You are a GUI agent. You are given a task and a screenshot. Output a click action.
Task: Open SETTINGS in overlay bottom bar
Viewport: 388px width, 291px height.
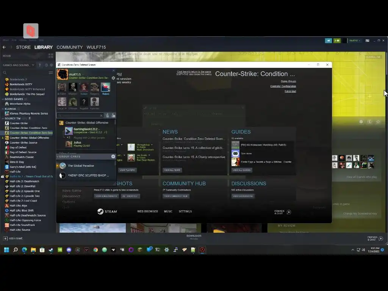coord(185,211)
